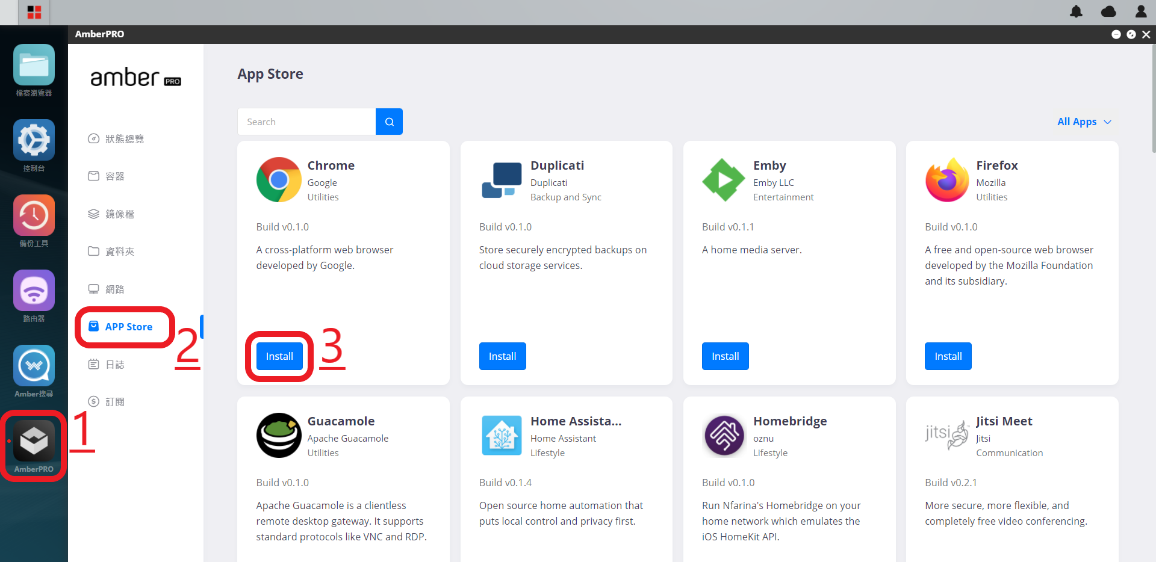Maximize the AmberPRO window
The image size is (1156, 562).
(x=1131, y=34)
